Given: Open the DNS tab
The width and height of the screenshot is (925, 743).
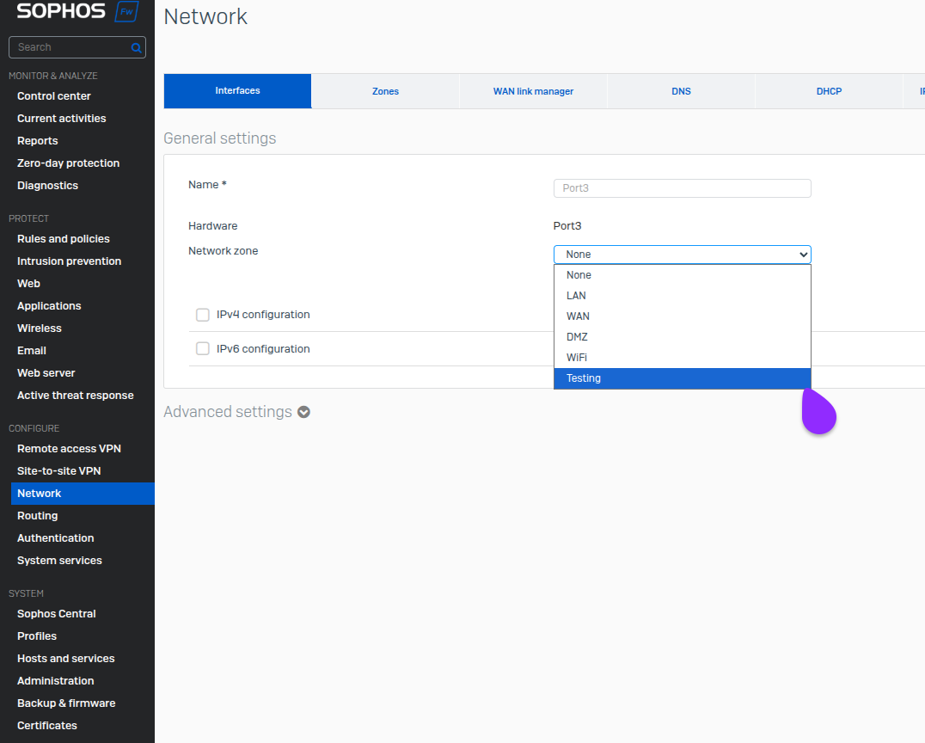Looking at the screenshot, I should [681, 91].
